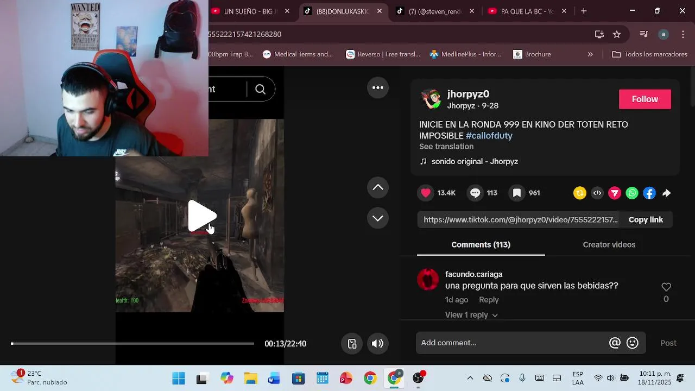The image size is (695, 391).
Task: Launch Copilot from the taskbar
Action: [x=226, y=378]
